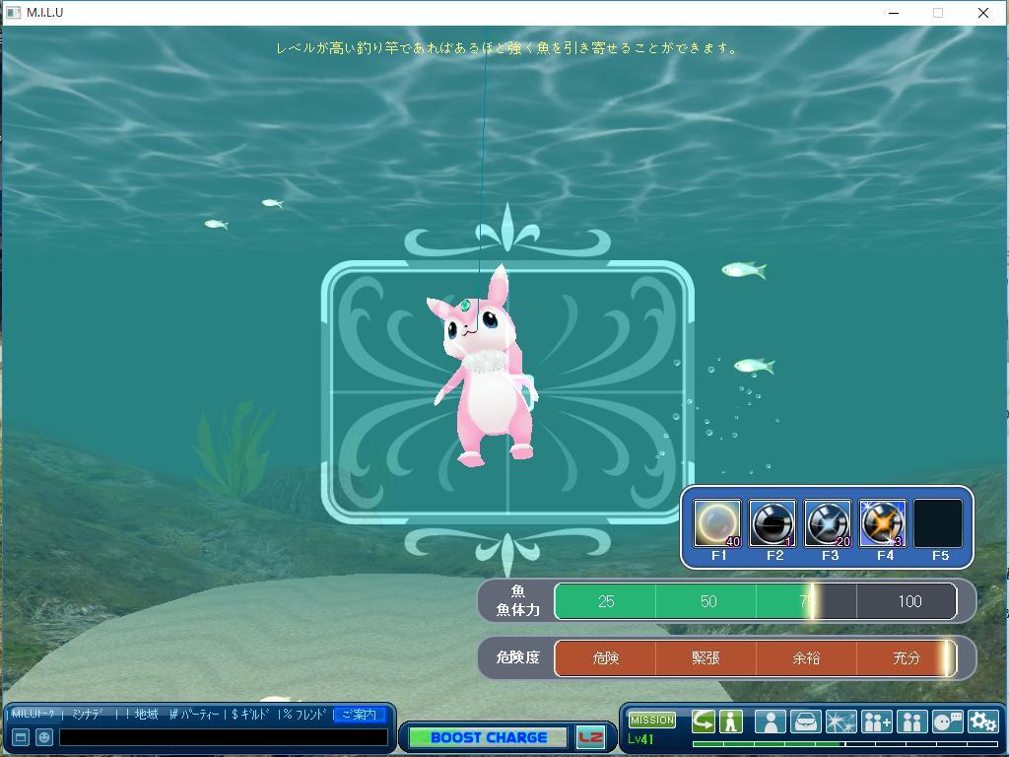Open the sparkle effects icon

(841, 722)
